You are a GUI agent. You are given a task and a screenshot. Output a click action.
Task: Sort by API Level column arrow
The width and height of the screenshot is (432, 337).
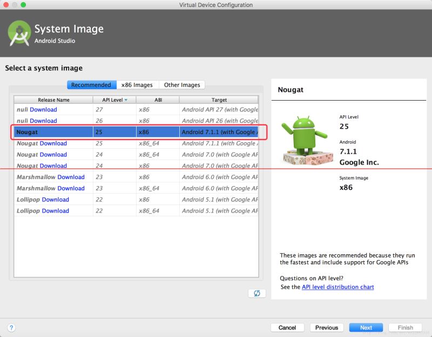tap(126, 100)
